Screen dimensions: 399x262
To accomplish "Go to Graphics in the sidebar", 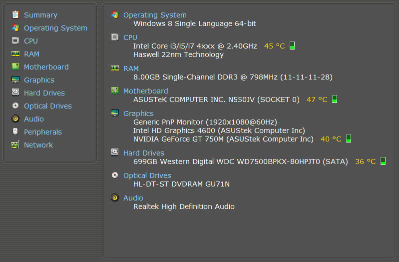I will pyautogui.click(x=39, y=80).
